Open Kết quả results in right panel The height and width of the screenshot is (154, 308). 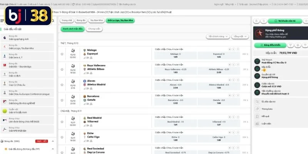click(280, 116)
